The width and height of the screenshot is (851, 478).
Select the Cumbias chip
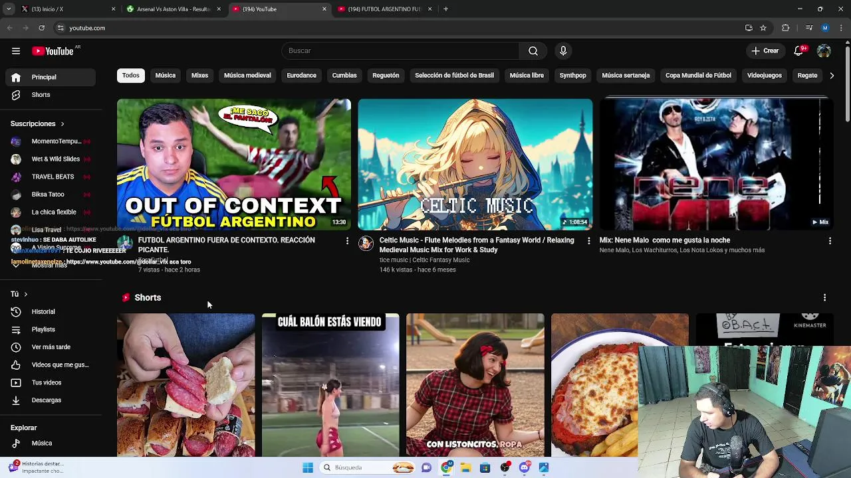344,75
